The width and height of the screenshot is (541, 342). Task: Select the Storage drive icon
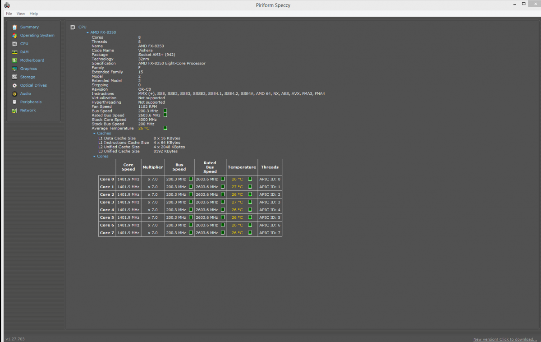[x=15, y=77]
